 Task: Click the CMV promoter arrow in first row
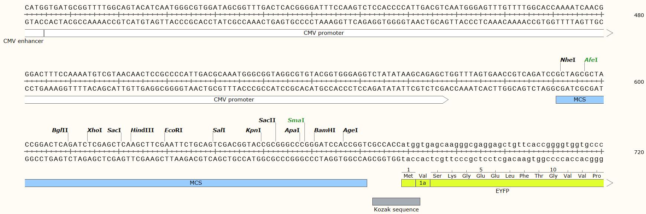[x=324, y=33]
